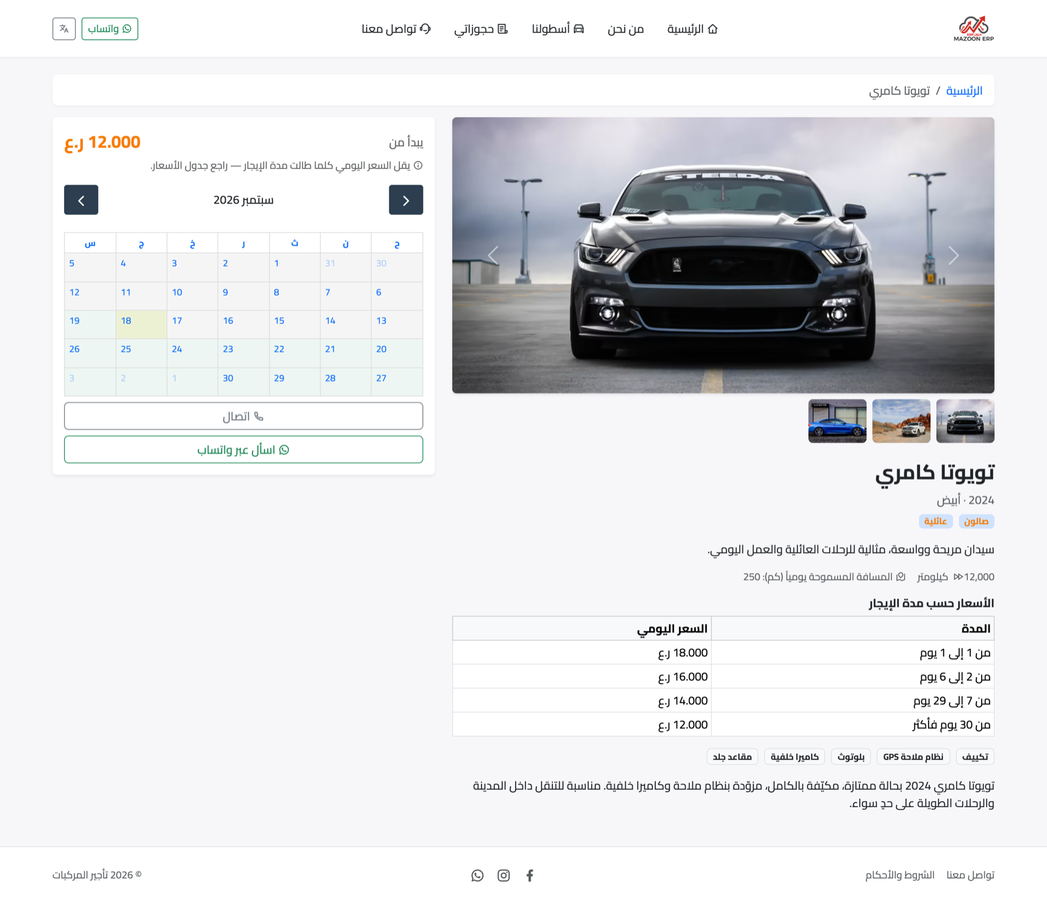Select the blue car thumbnail

click(x=837, y=421)
